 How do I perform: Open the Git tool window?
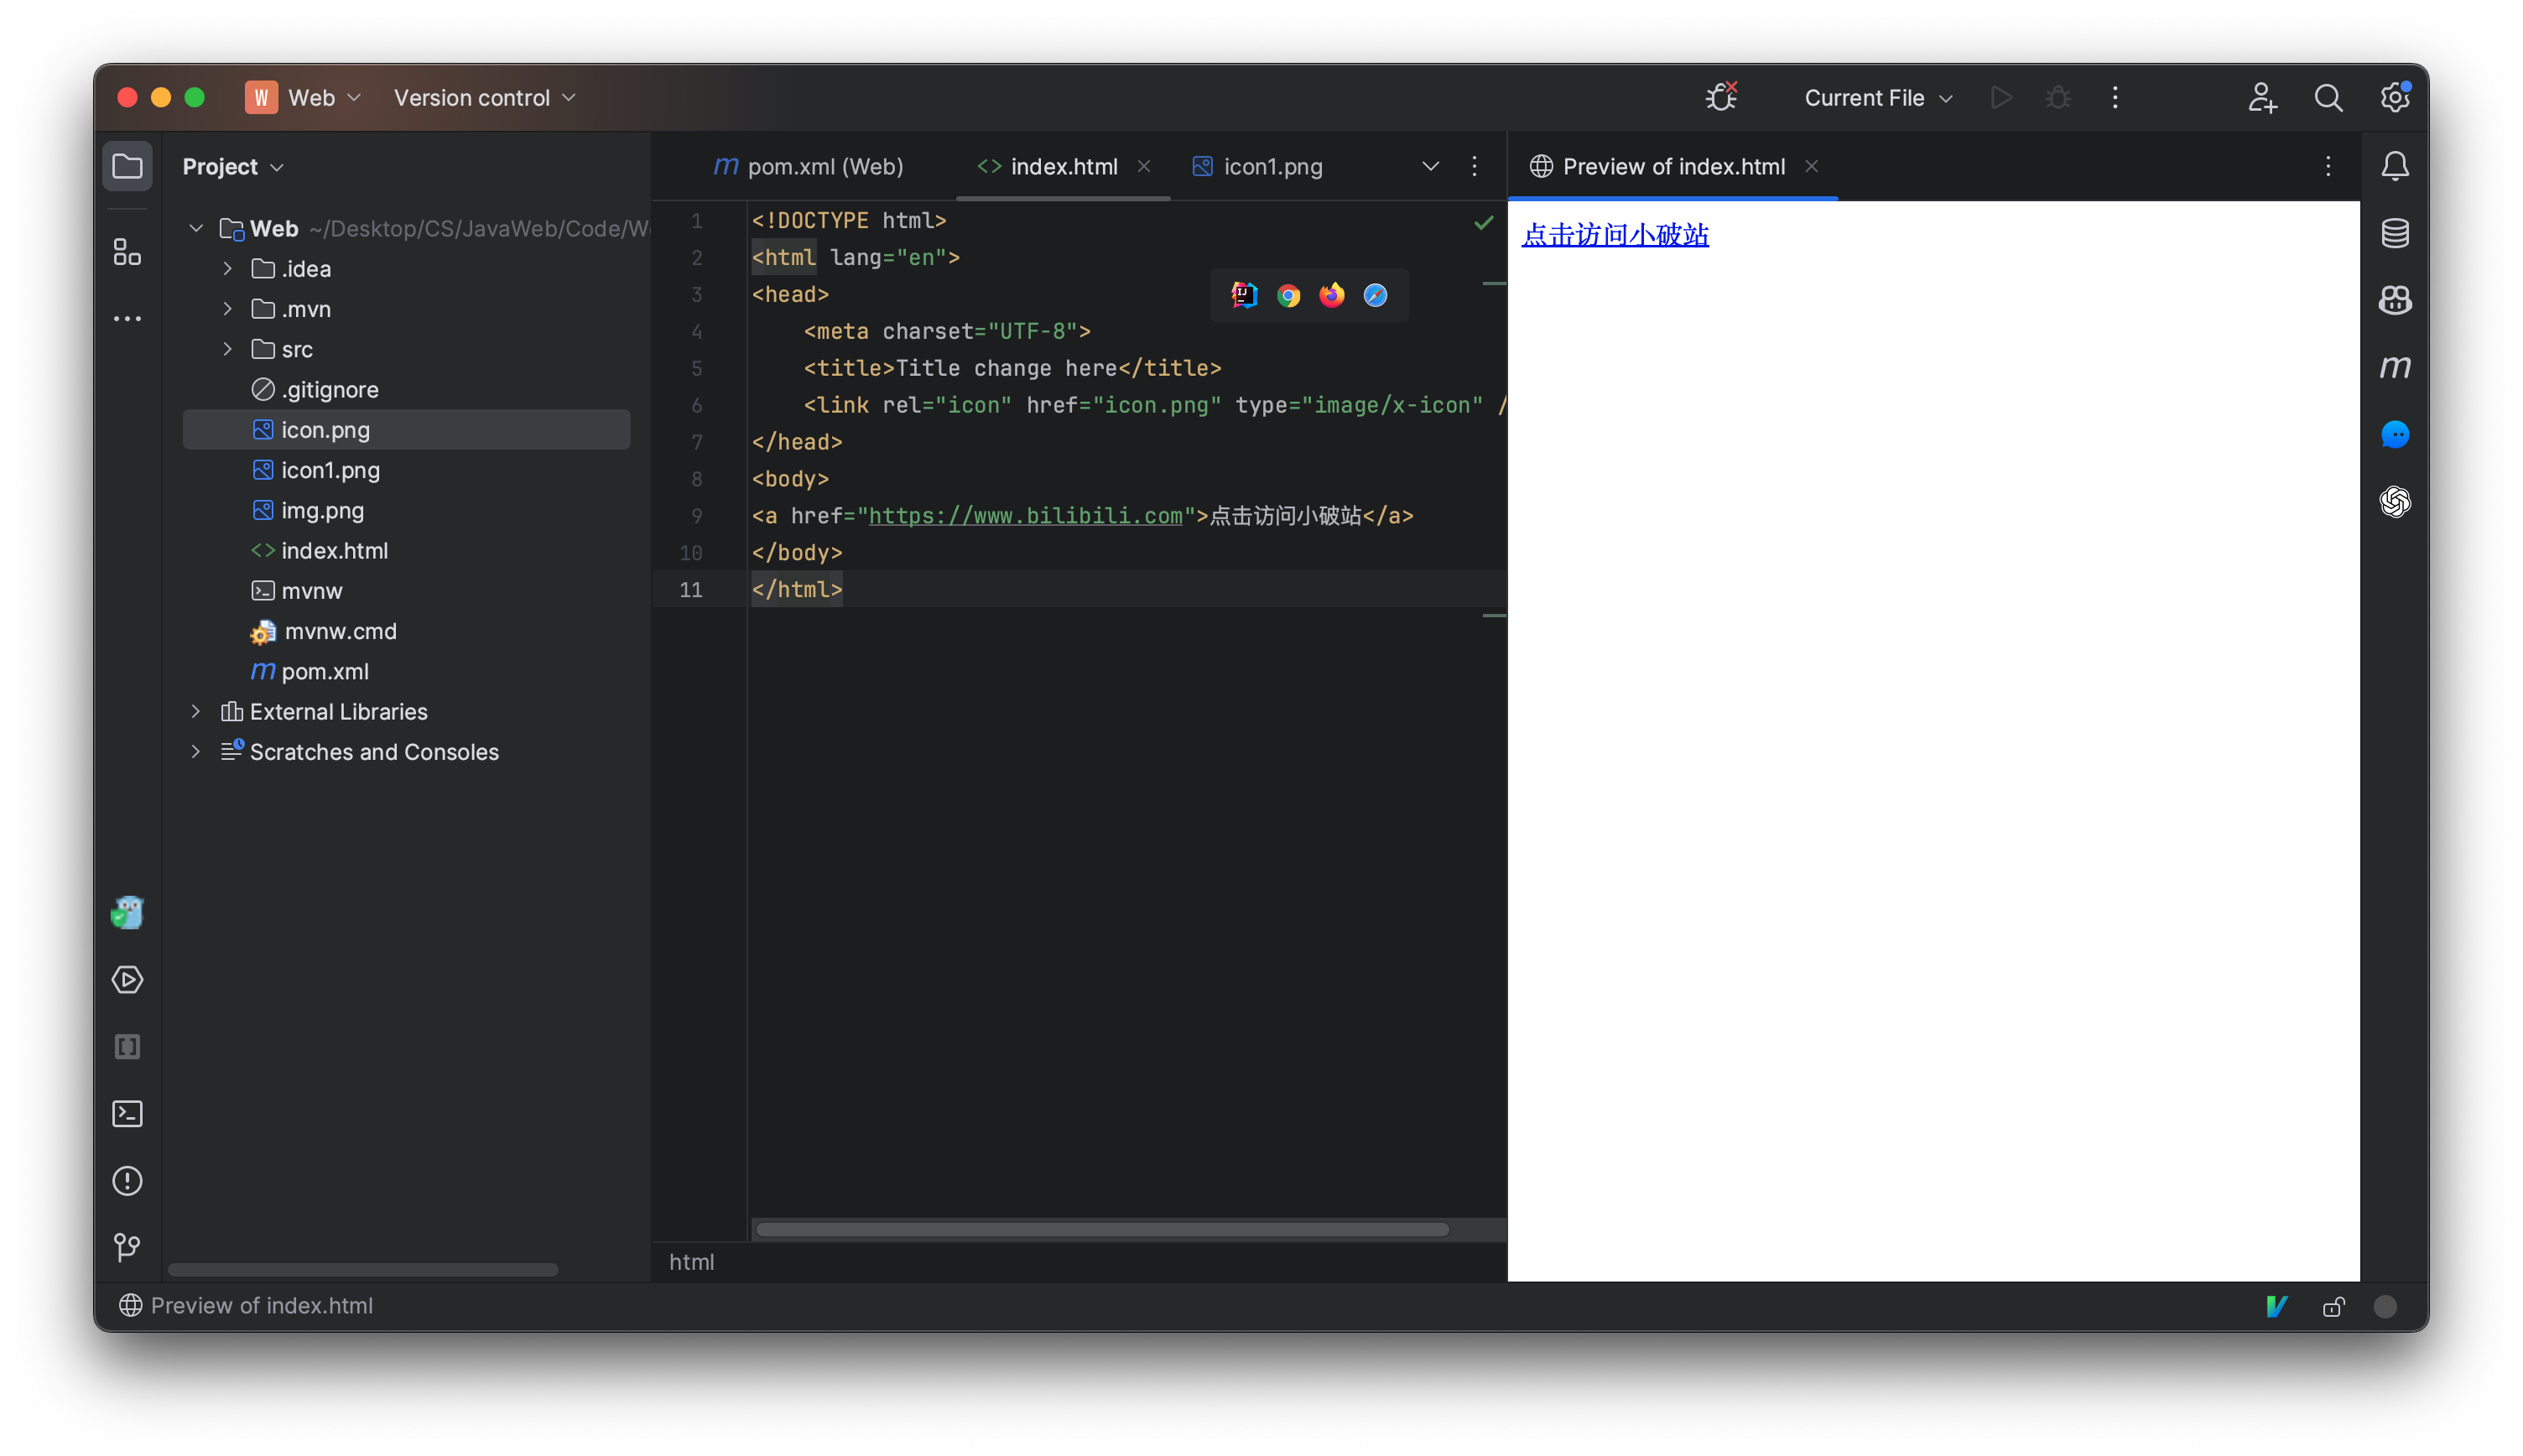(x=127, y=1247)
